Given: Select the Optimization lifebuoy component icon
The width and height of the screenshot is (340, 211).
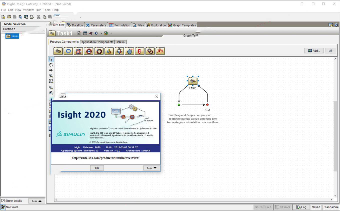Looking at the screenshot, I should (x=89, y=51).
